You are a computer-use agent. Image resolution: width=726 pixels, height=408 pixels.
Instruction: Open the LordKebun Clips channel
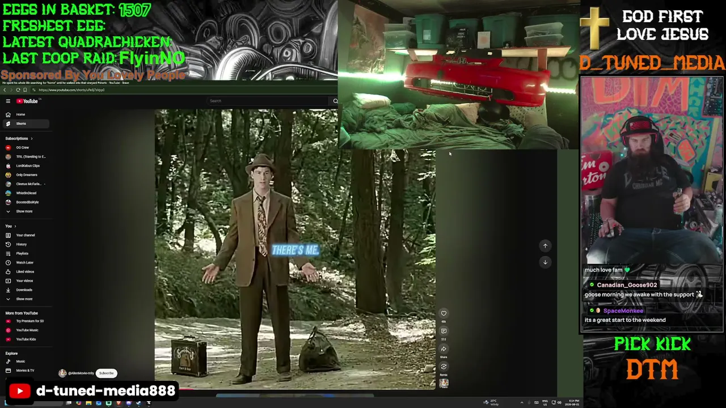(26, 165)
